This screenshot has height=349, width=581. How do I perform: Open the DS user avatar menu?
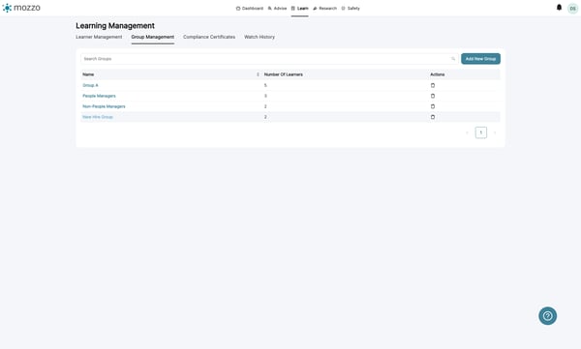tap(573, 8)
